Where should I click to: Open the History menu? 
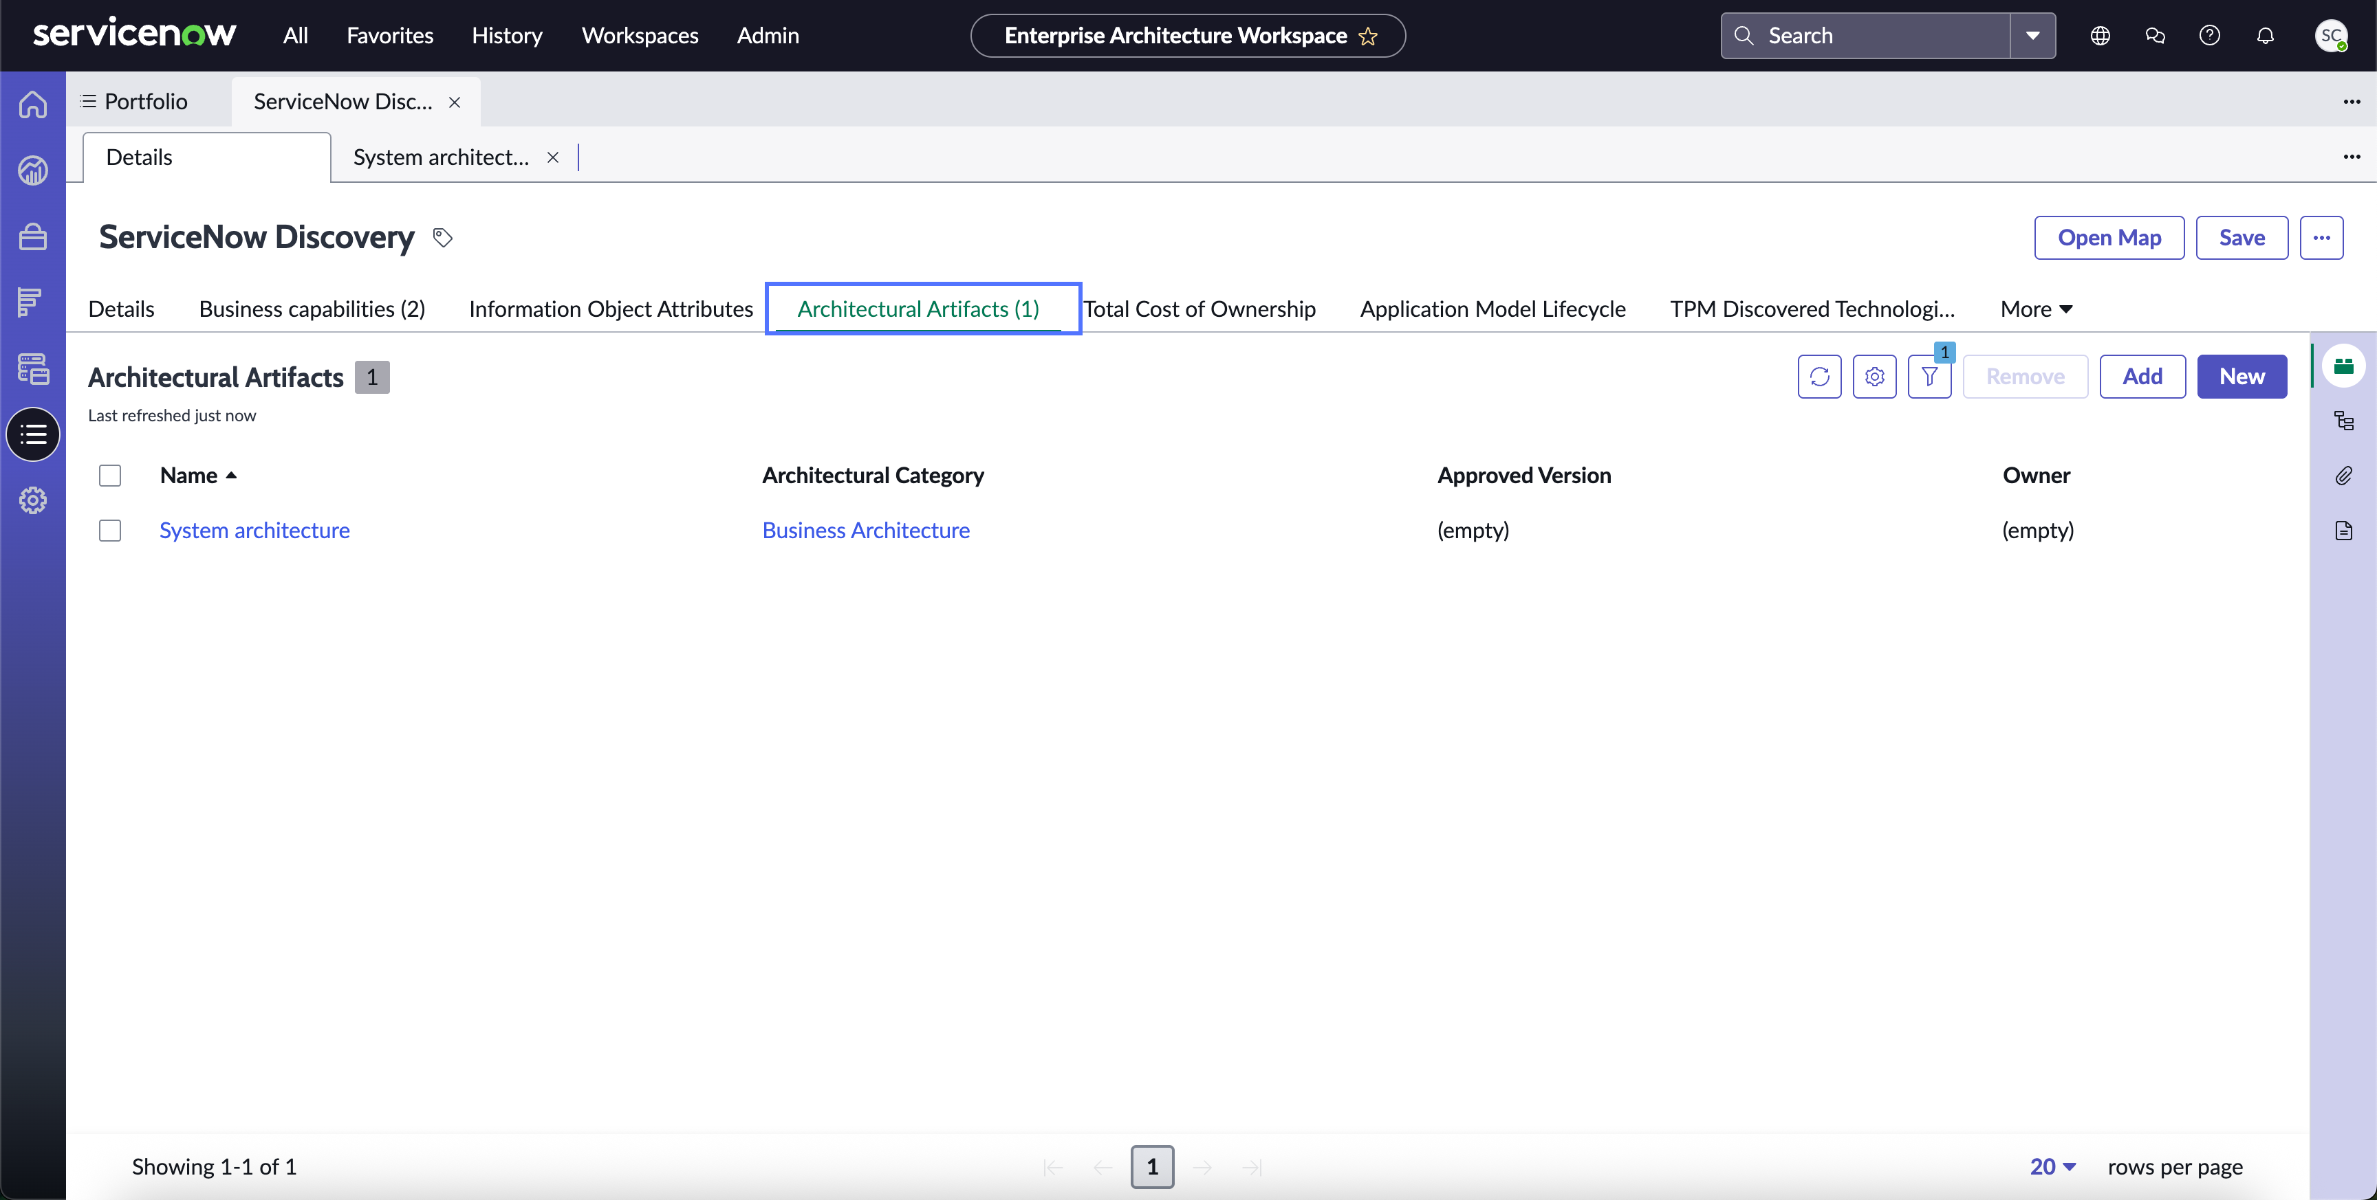pos(507,36)
